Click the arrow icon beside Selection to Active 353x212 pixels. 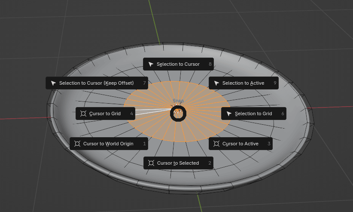(216, 83)
